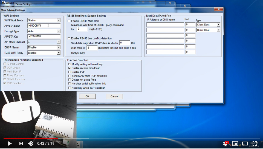Click first IP Address or DNS field
Screen dimensions: 263x149
(165, 24)
